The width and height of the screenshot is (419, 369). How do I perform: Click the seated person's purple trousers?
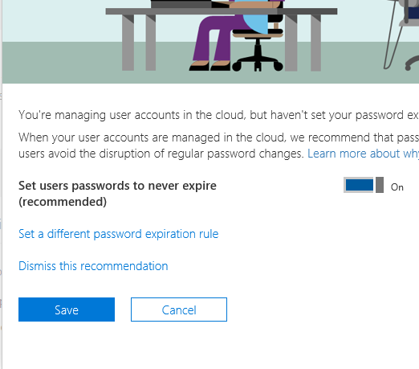214,39
